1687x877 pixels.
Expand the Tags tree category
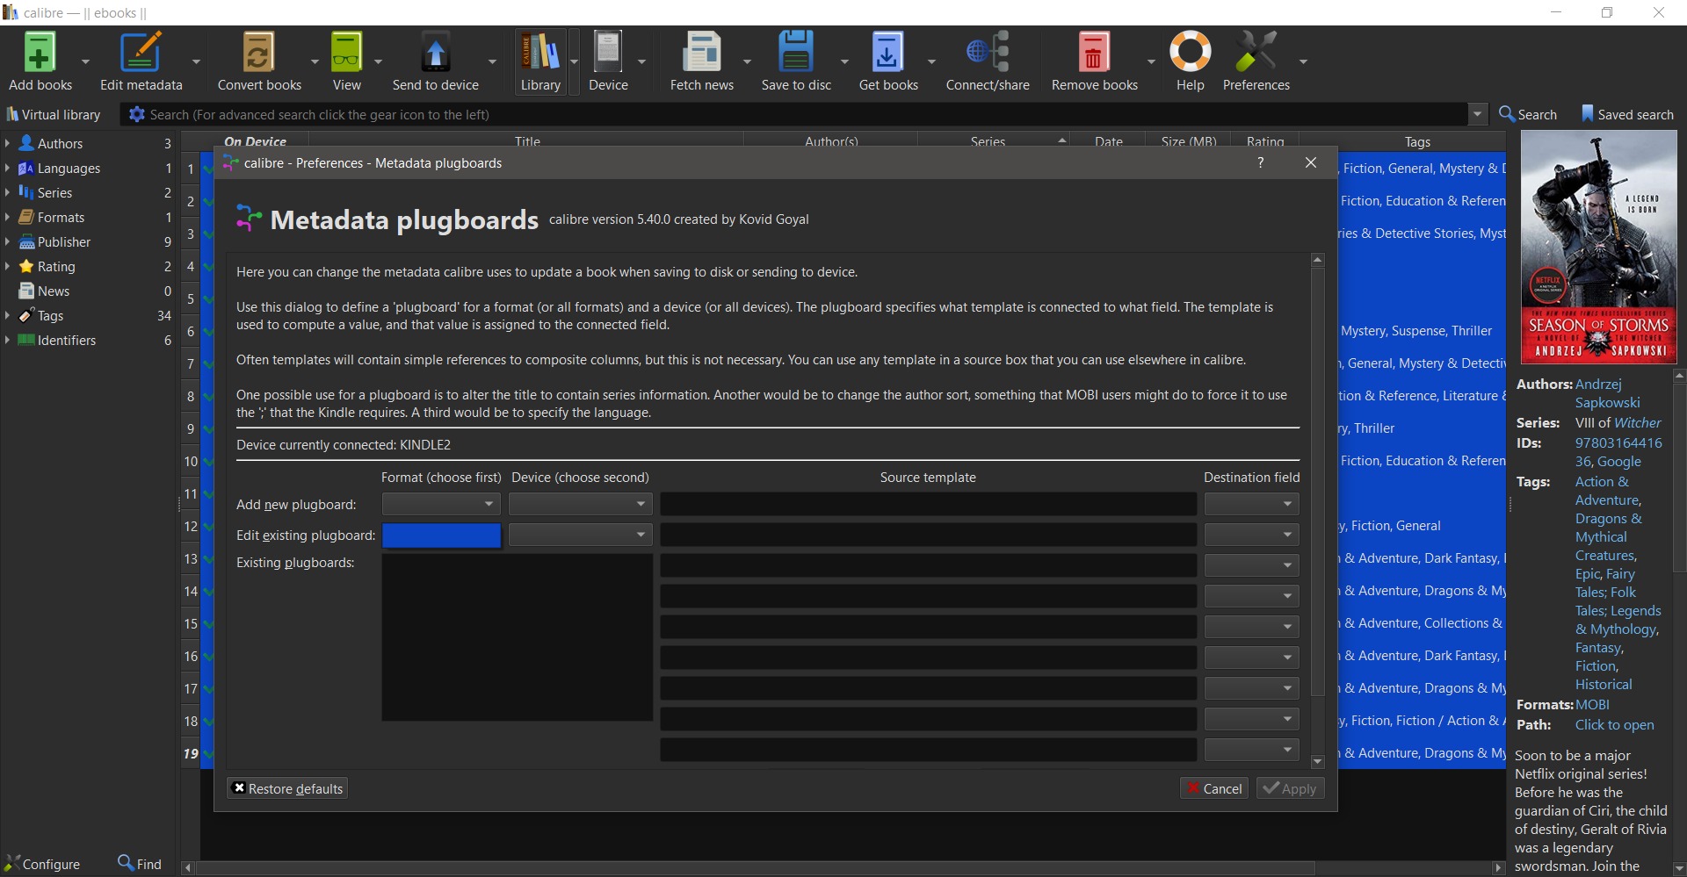pos(7,315)
